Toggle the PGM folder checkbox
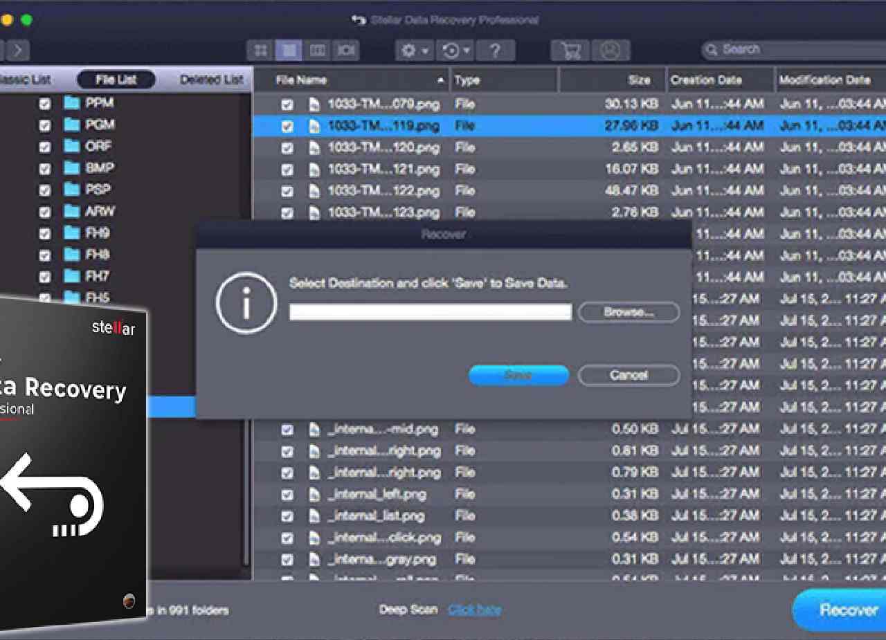 [x=45, y=126]
